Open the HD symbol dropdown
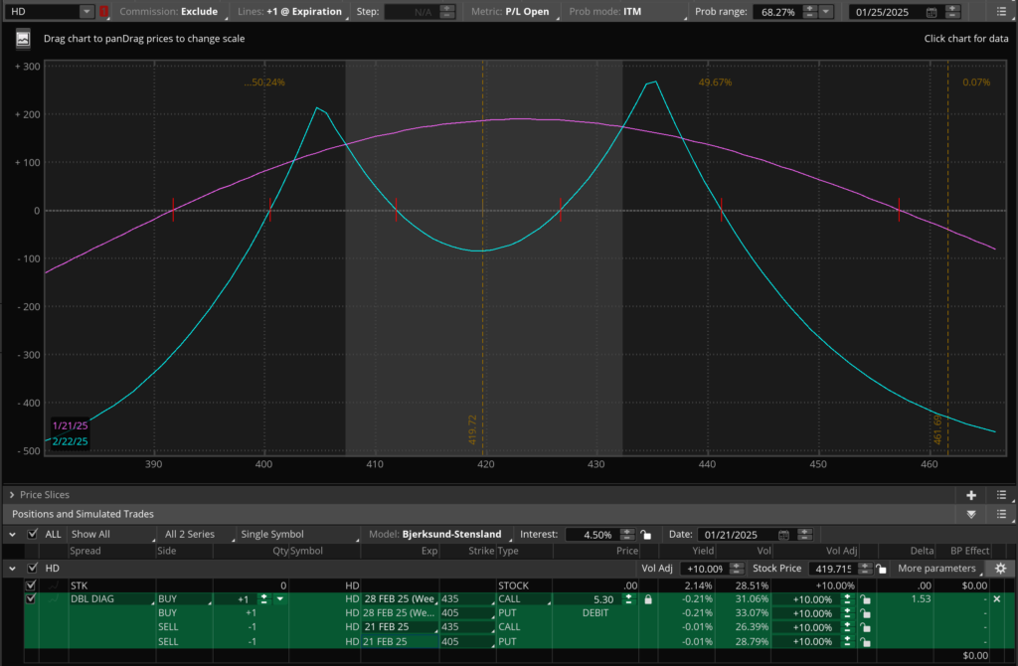The image size is (1018, 666). coord(86,12)
